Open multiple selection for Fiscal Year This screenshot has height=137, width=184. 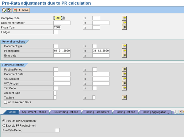click(x=125, y=27)
